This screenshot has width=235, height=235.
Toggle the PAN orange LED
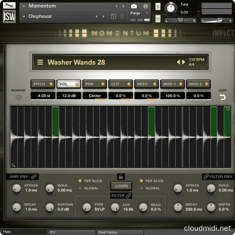tap(103, 84)
